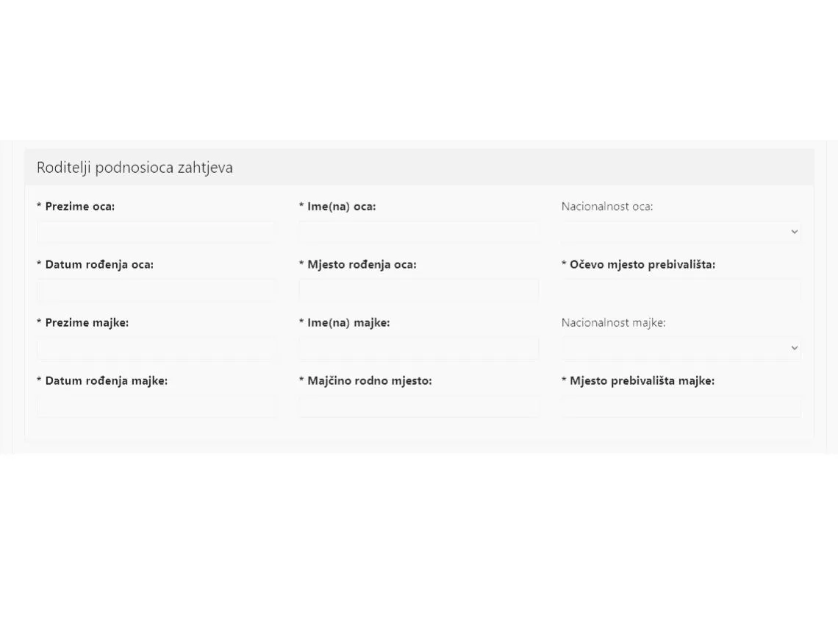Click the Datum rođenja majke field
Screen dimensions: 838x629
click(x=157, y=406)
